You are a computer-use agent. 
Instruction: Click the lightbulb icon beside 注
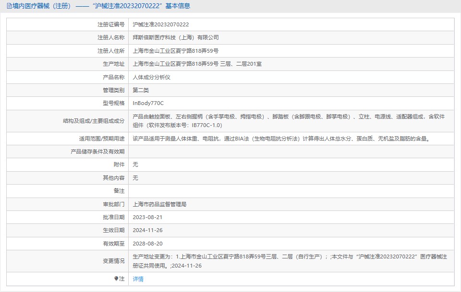coord(116,279)
